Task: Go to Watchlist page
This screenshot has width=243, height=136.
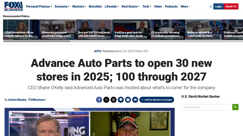Action: [95, 6]
